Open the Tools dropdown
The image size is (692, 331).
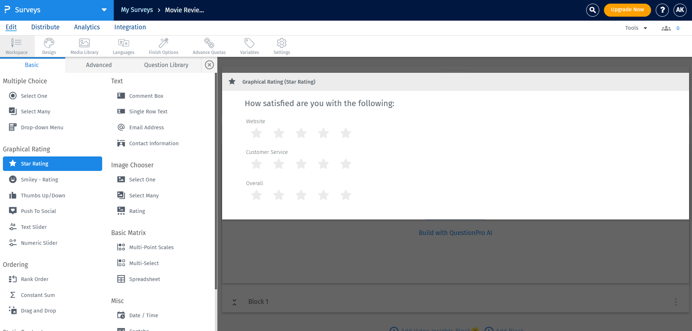(x=635, y=28)
